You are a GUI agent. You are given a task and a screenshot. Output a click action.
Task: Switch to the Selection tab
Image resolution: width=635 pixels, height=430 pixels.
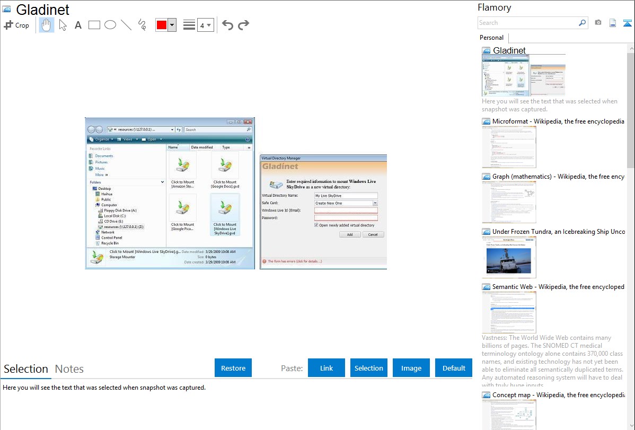(x=26, y=369)
